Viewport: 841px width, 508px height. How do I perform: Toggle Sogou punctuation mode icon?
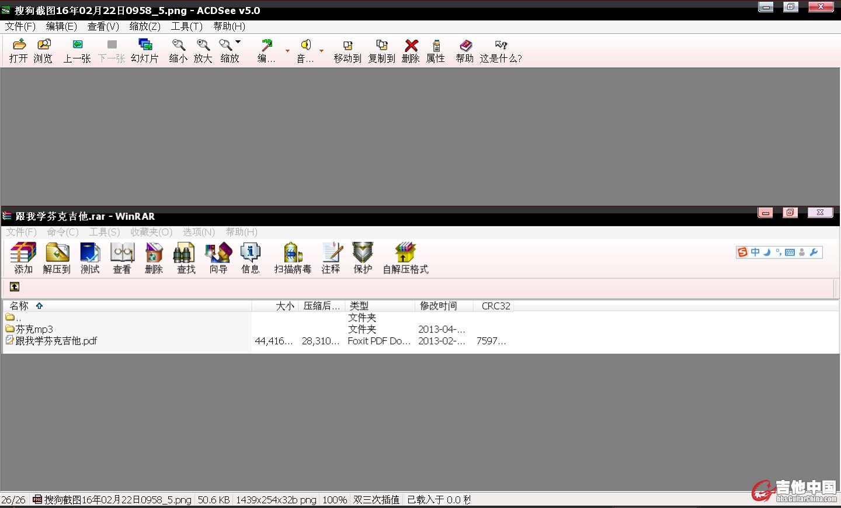coord(779,252)
